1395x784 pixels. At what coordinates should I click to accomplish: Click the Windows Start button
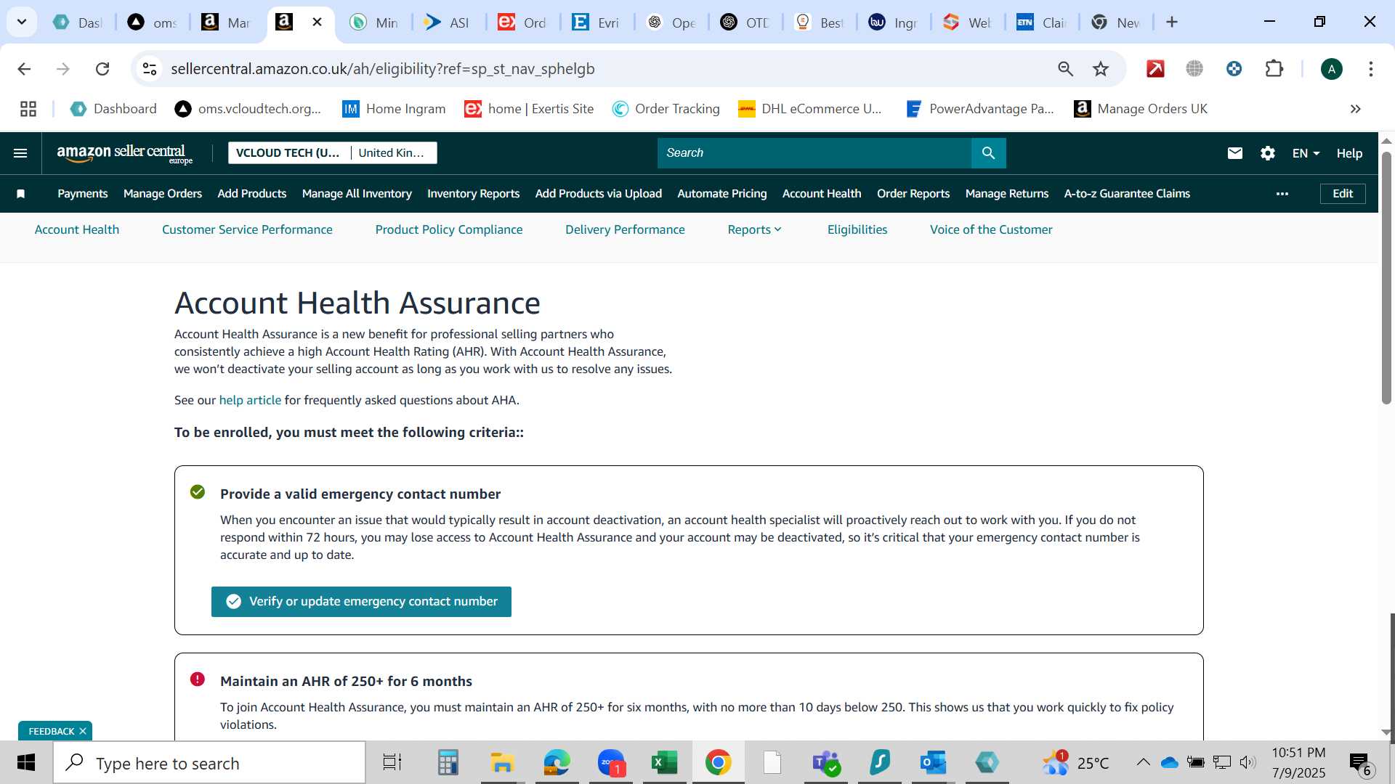click(x=26, y=763)
